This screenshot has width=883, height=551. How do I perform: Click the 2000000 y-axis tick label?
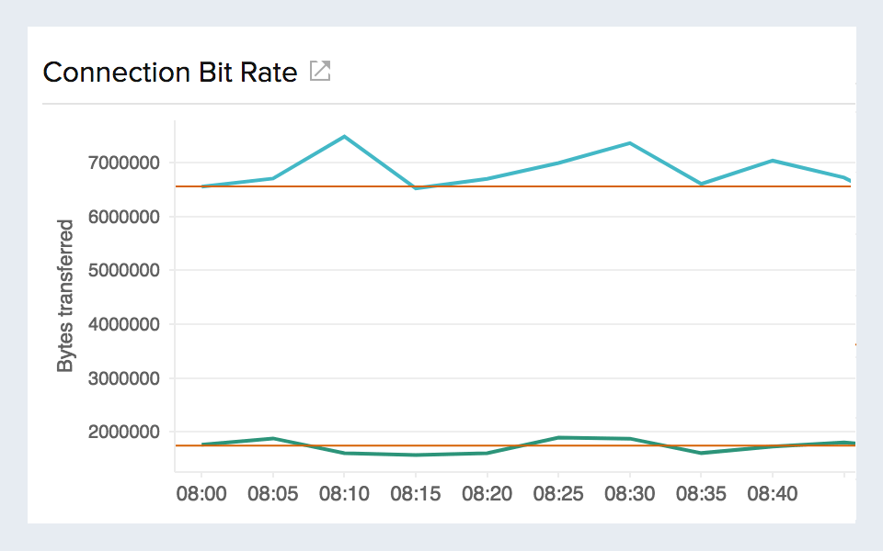click(x=122, y=430)
